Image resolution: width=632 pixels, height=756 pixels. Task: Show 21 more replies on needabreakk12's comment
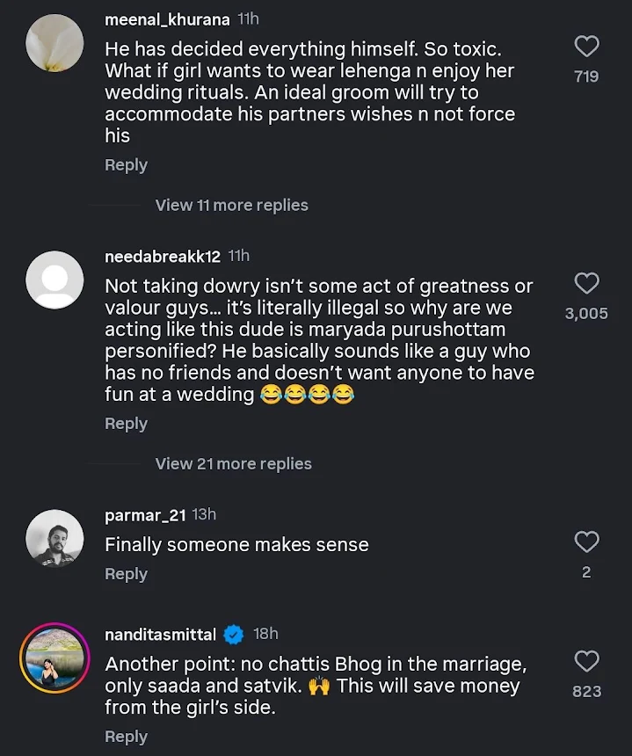tap(234, 463)
